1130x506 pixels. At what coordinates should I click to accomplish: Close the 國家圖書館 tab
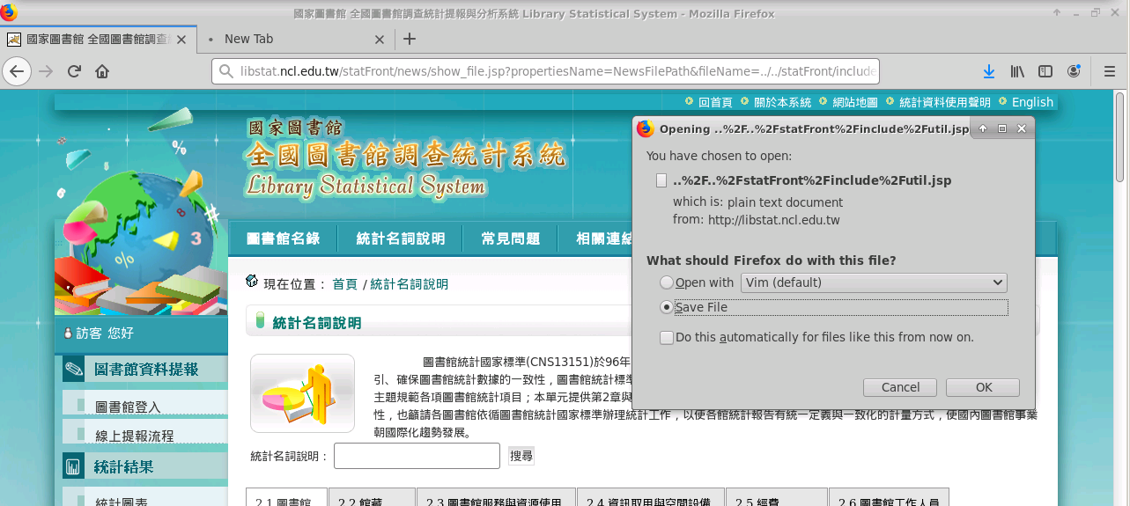pyautogui.click(x=181, y=40)
